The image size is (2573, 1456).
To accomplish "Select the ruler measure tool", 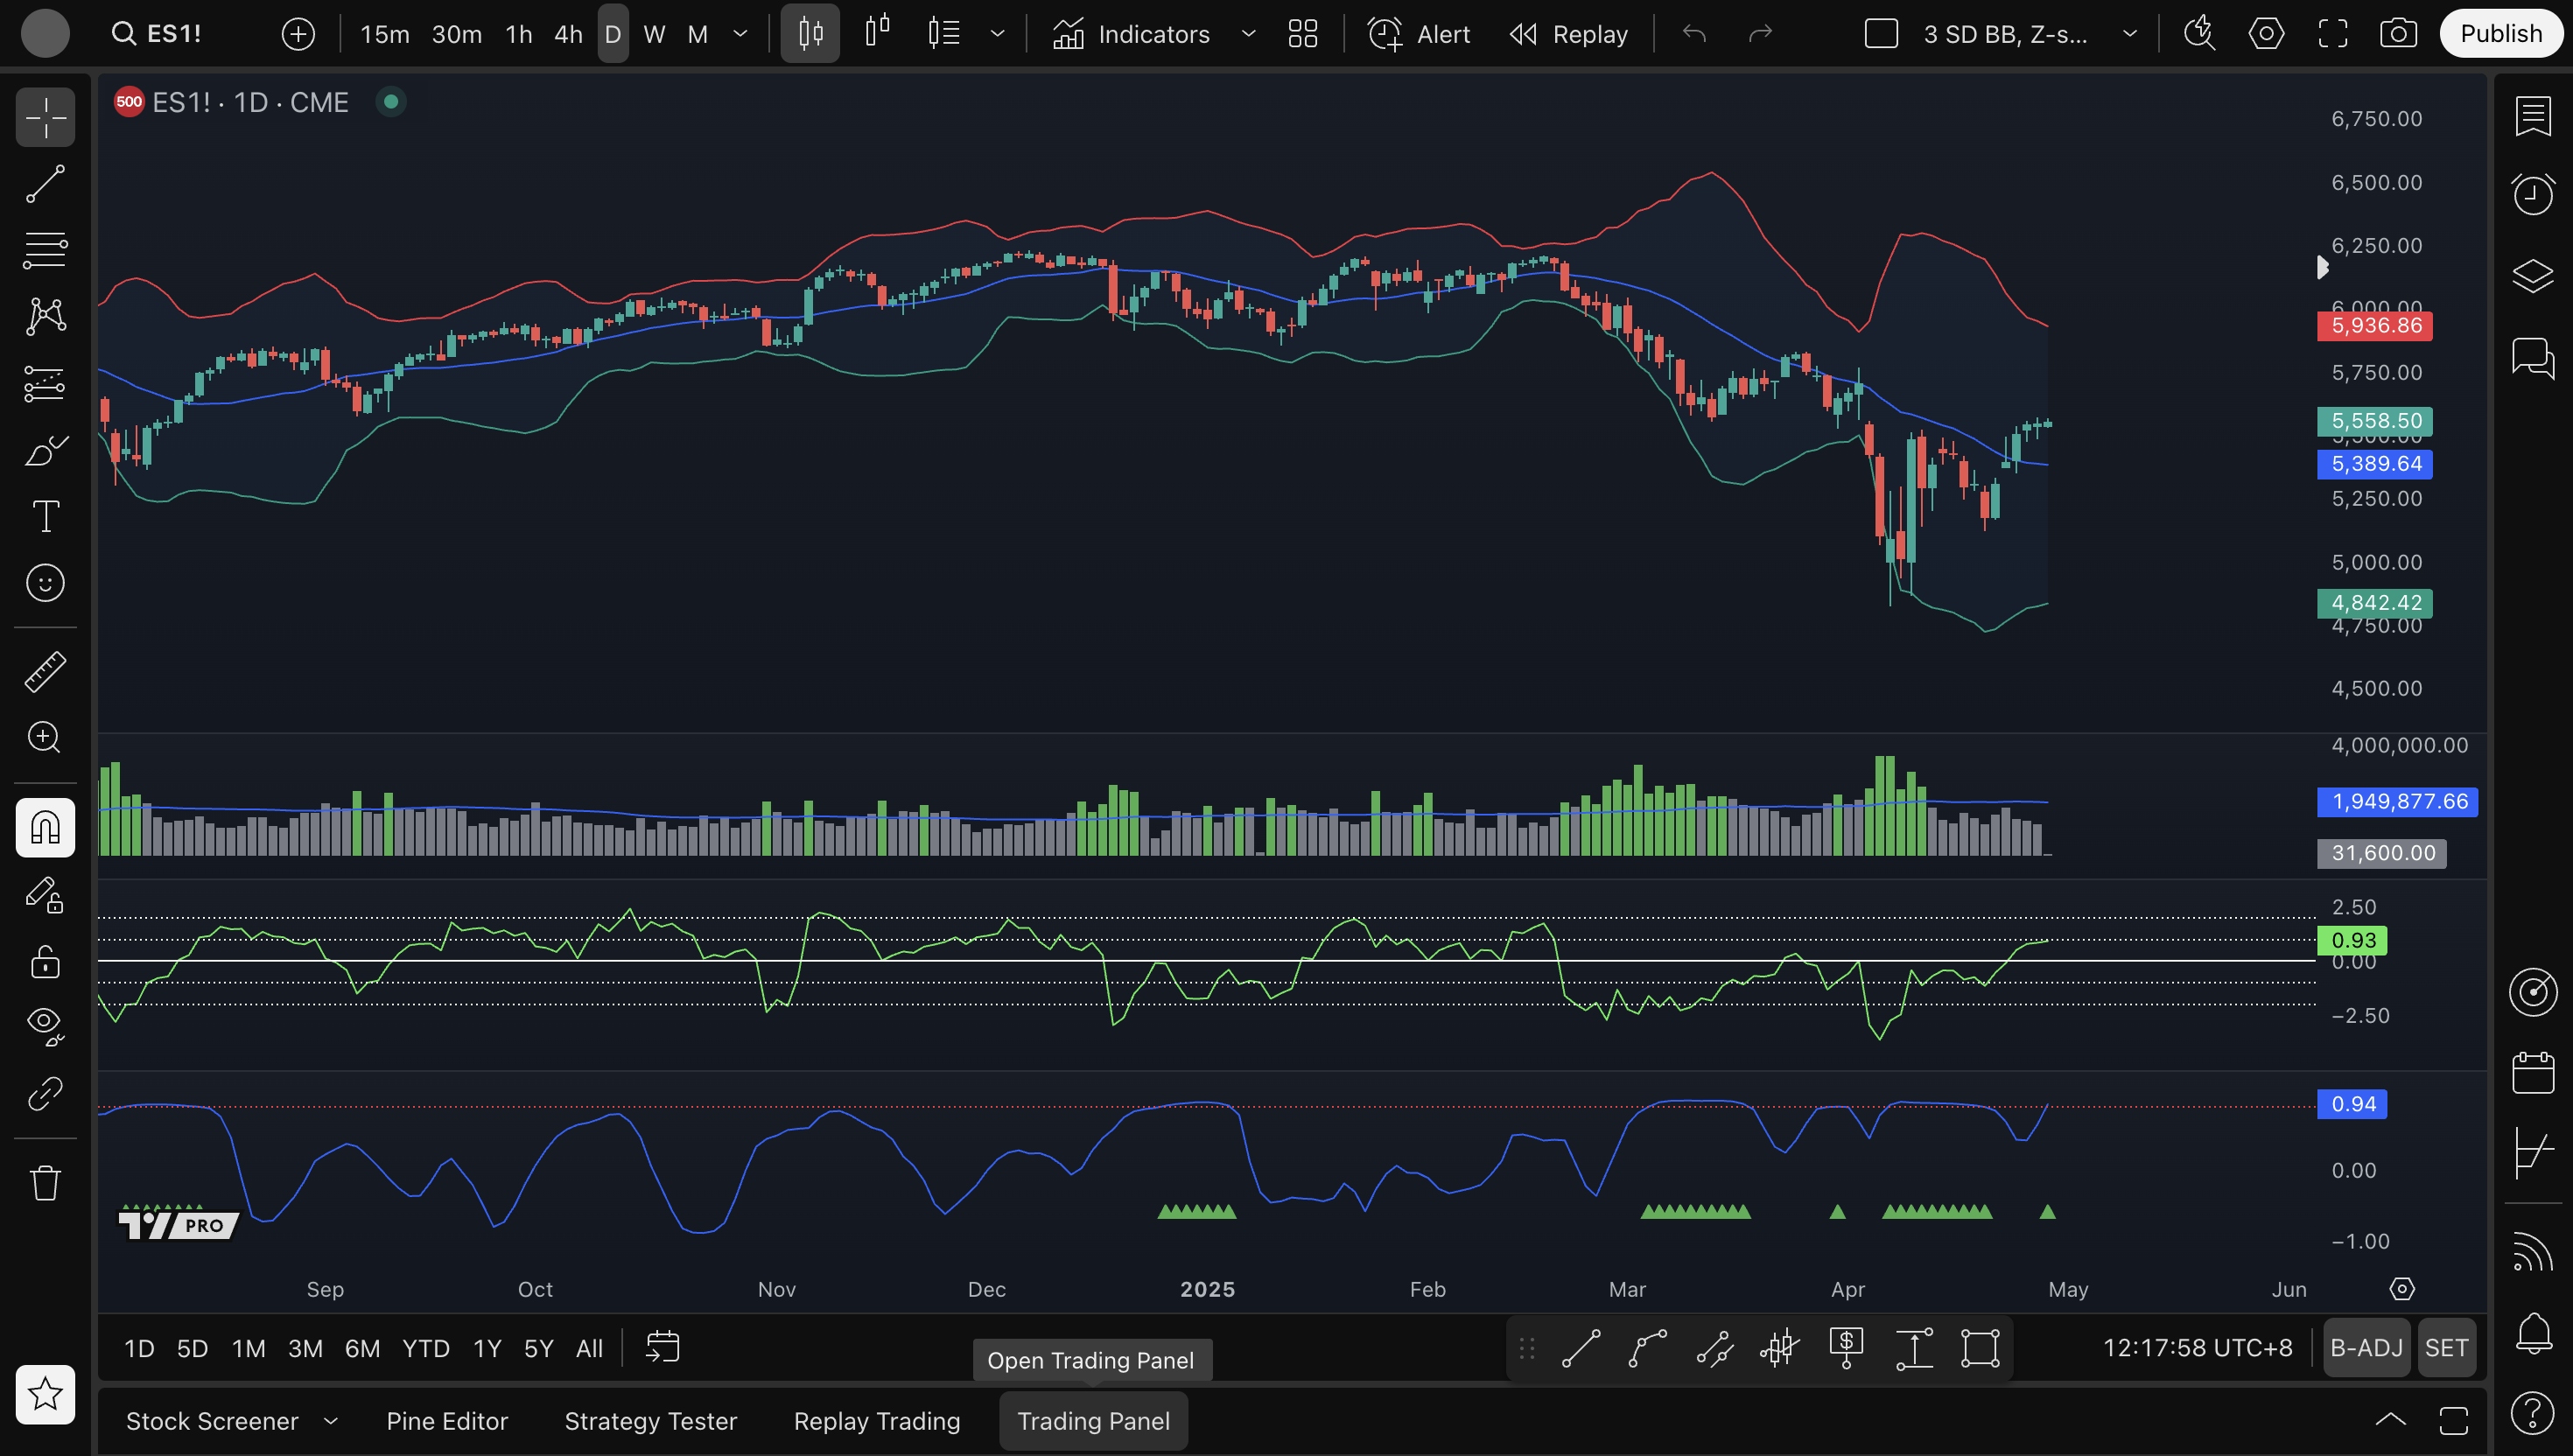I will (45, 671).
